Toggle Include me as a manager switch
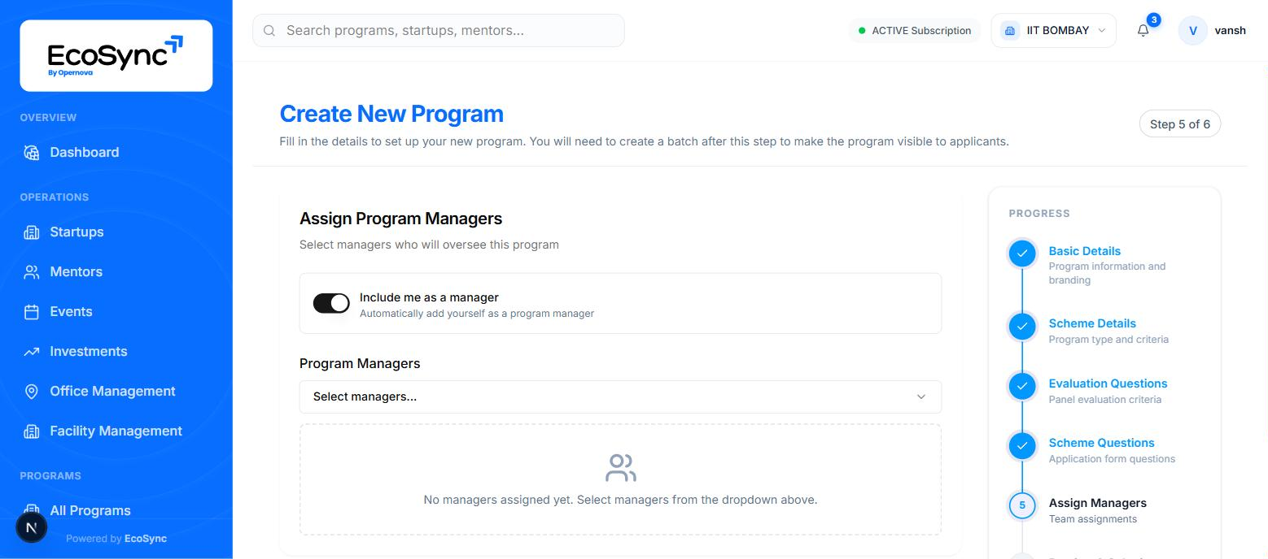Viewport: 1268px width, 559px height. [x=331, y=303]
